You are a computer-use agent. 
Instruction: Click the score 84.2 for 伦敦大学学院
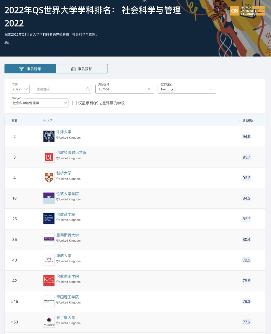pos(246,198)
